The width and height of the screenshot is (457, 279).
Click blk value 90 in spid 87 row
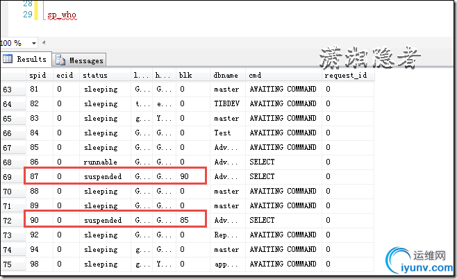(192, 176)
